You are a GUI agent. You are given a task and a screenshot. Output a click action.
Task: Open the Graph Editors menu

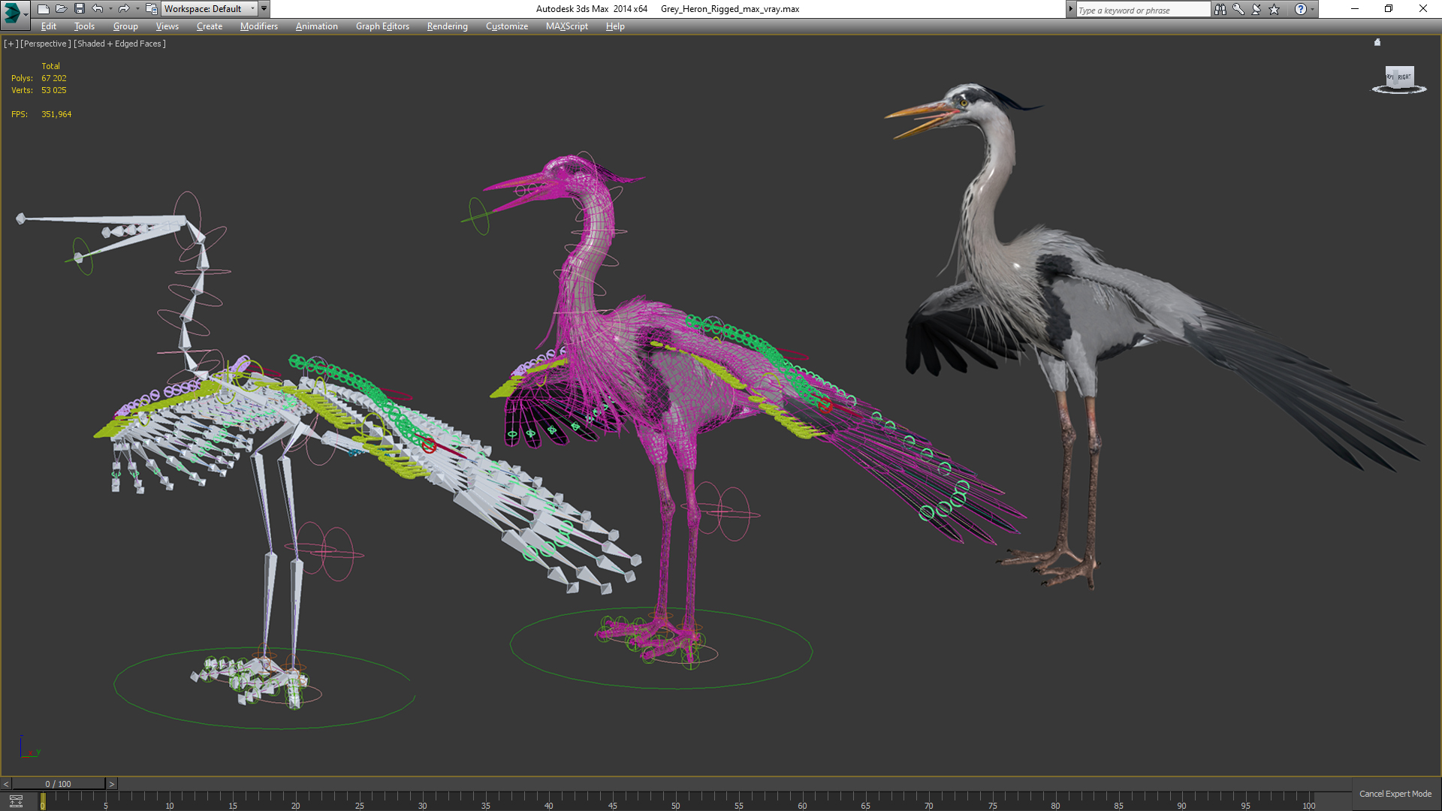pyautogui.click(x=382, y=26)
